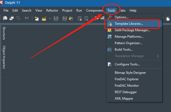Expand the dropdown arrow beside Open icon
This screenshot has width=171, height=112.
tap(50, 19)
